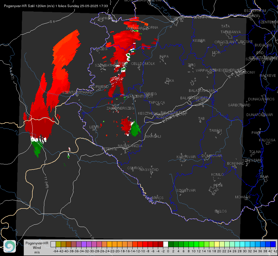Click the SZENTGOTTHARD city label

78,92
